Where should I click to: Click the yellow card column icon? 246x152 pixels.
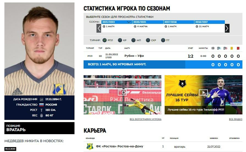231,48
